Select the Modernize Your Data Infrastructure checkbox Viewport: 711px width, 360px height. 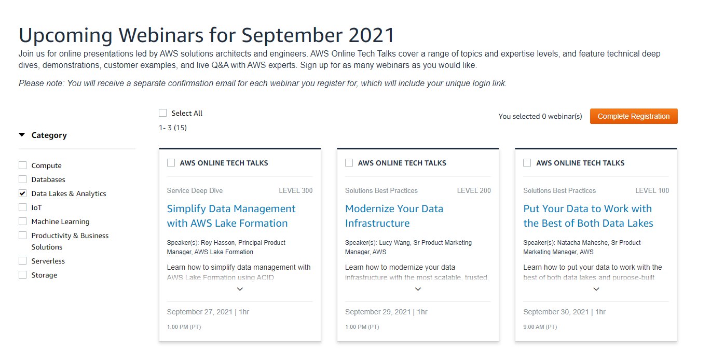tap(349, 163)
